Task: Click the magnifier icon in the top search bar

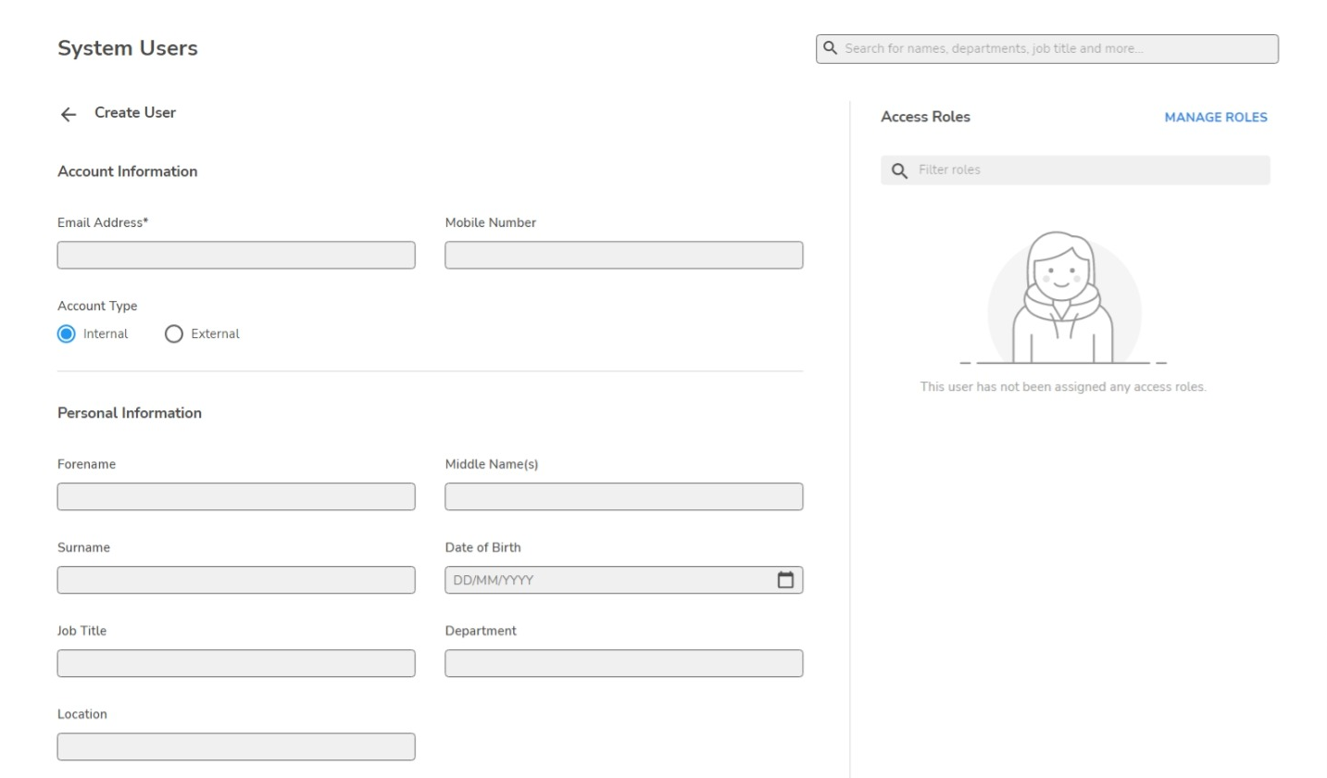Action: tap(831, 48)
